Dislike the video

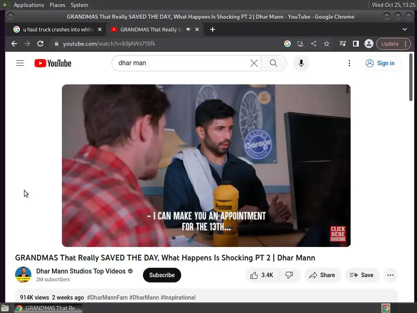(x=289, y=275)
